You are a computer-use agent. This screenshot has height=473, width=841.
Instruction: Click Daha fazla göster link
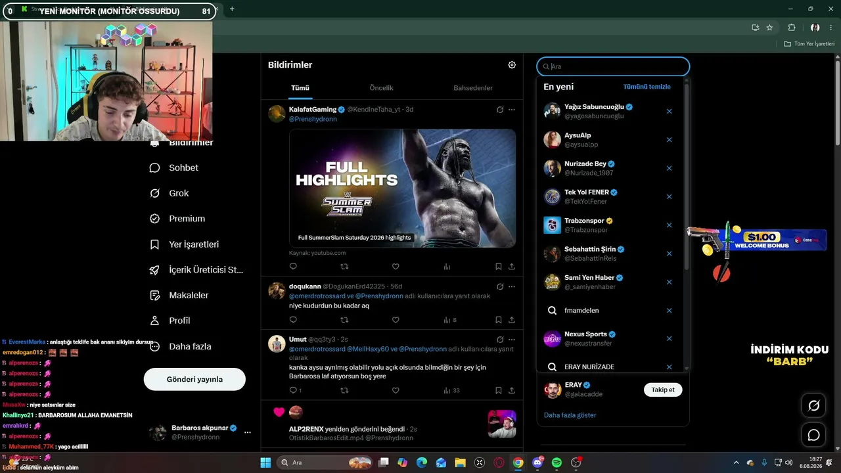click(570, 415)
